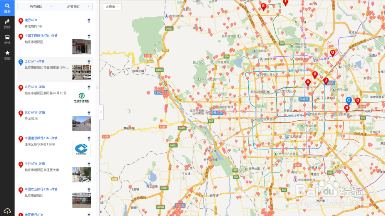This screenshot has height=216, width=385.
Task: Open CCB logo thumbnail of result F
Action: (82, 149)
